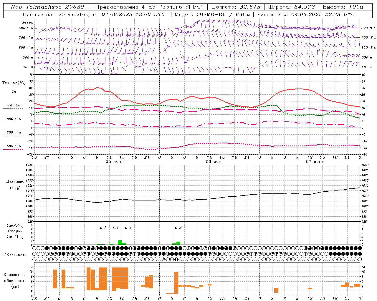Click the tallest green precipitation bar under 1.1

(x=120, y=242)
